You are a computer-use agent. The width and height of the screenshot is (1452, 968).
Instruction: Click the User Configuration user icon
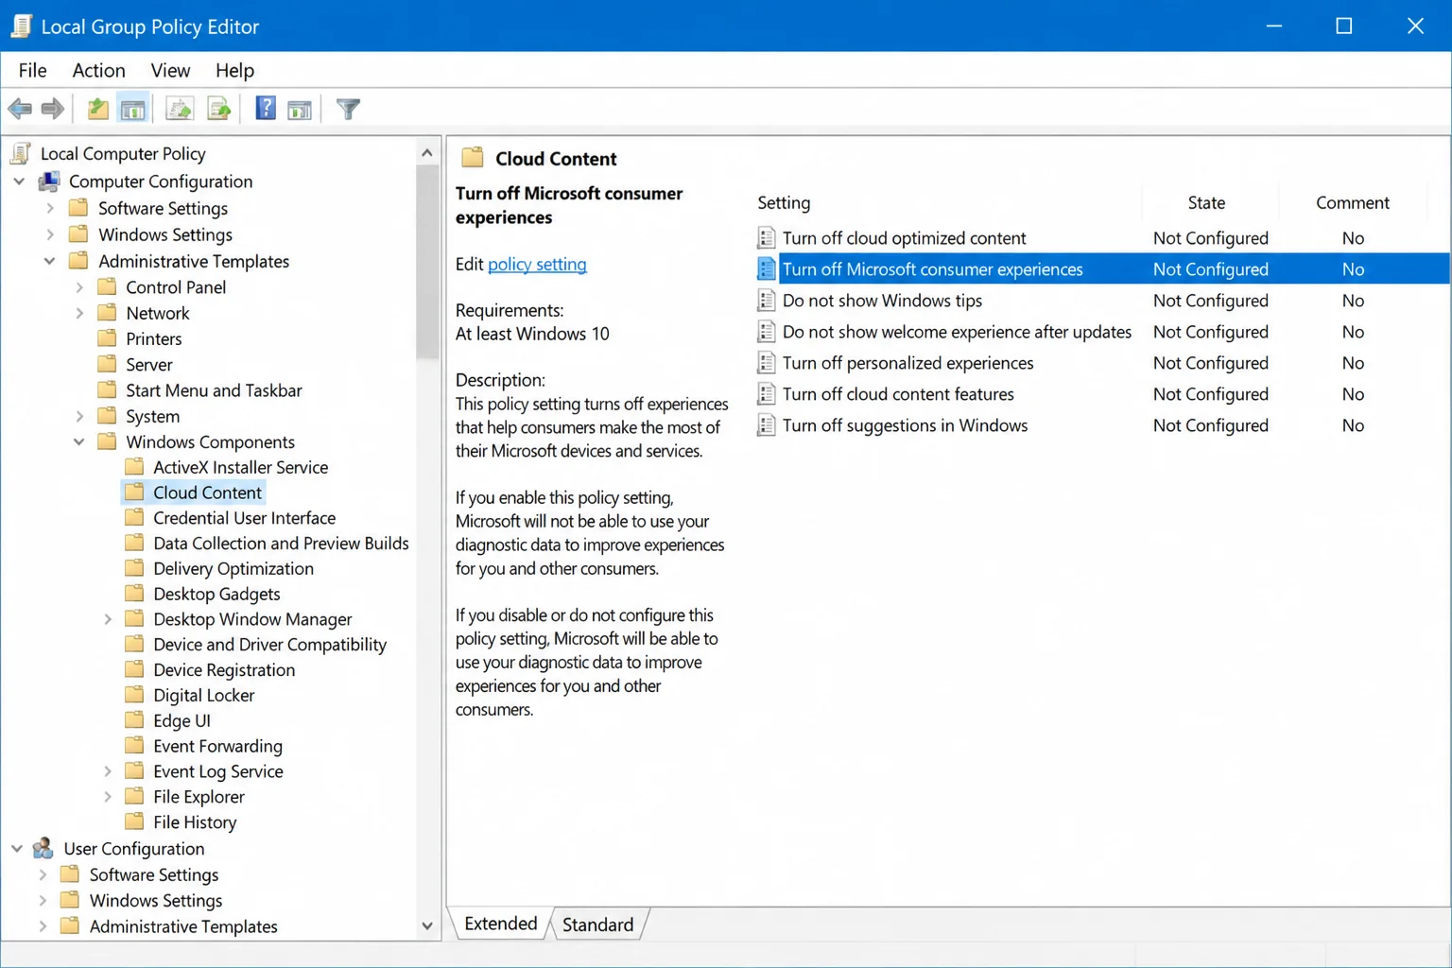(43, 848)
